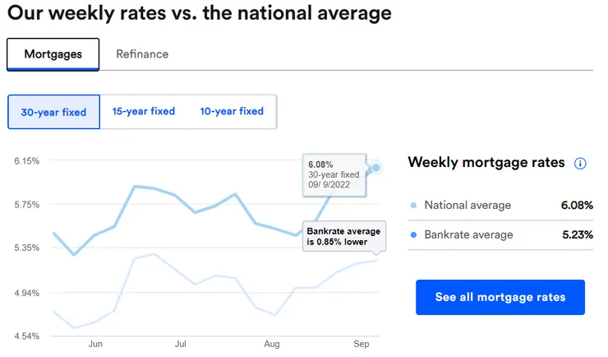Click the Sep label on the chart axis
Screen dimensions: 608x357
(361, 345)
